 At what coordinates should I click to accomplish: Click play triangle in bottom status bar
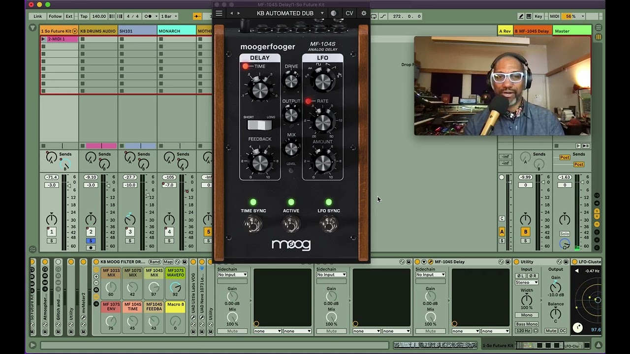33,345
